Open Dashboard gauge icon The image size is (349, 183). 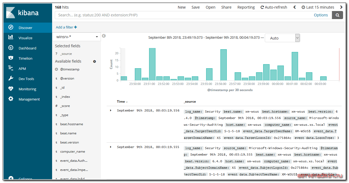tap(11, 48)
